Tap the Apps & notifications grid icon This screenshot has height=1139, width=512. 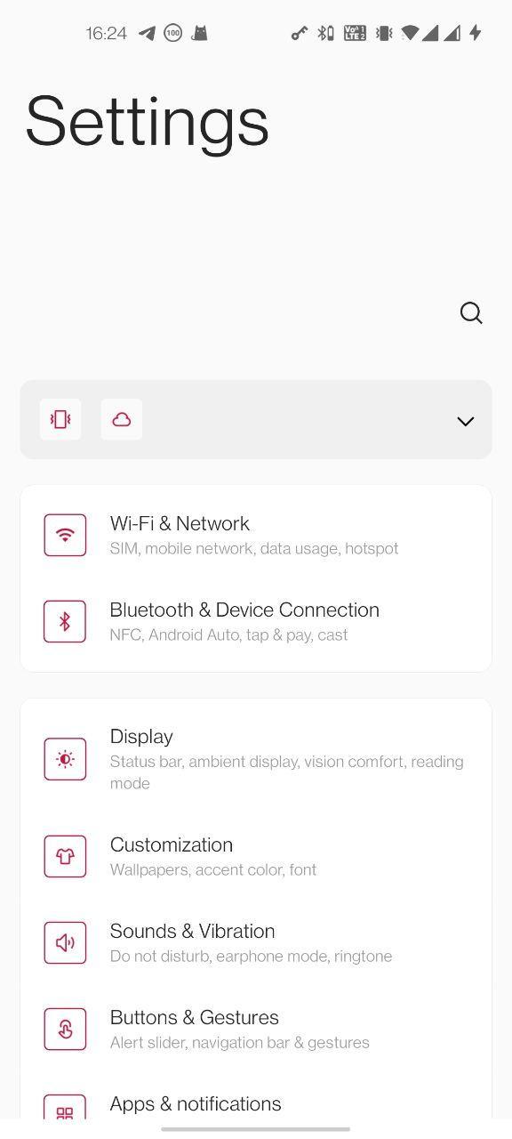[x=65, y=1108]
